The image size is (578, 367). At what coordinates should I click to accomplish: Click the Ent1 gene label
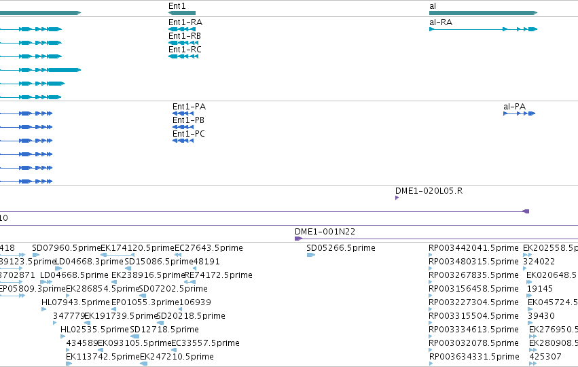point(177,6)
